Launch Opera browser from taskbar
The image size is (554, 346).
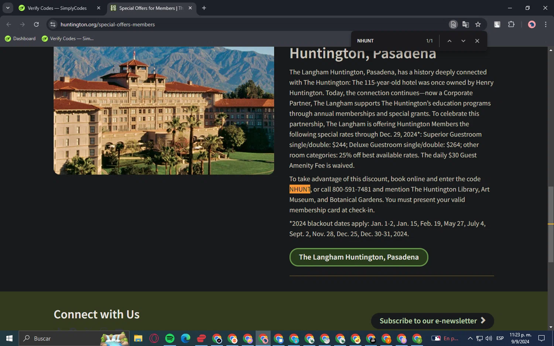point(154,338)
